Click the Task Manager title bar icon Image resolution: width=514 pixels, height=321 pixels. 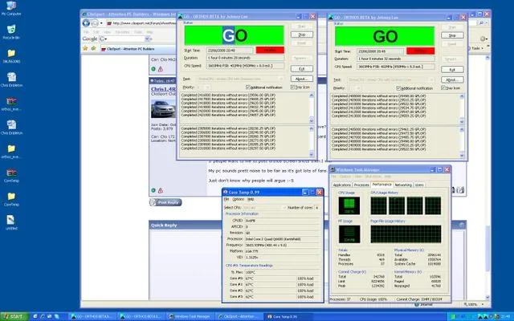[x=332, y=169]
